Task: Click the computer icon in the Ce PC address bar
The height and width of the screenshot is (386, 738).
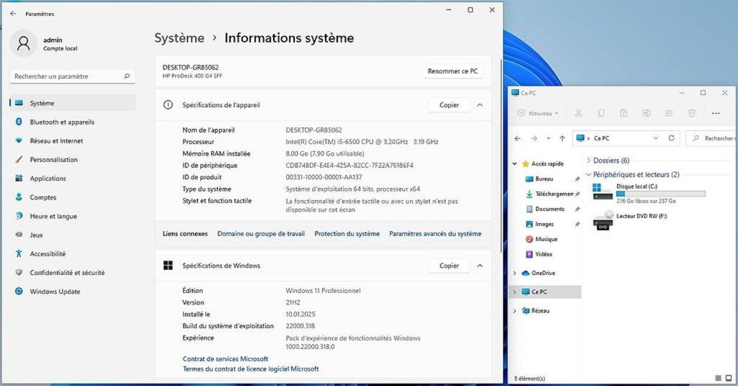Action: pos(579,138)
